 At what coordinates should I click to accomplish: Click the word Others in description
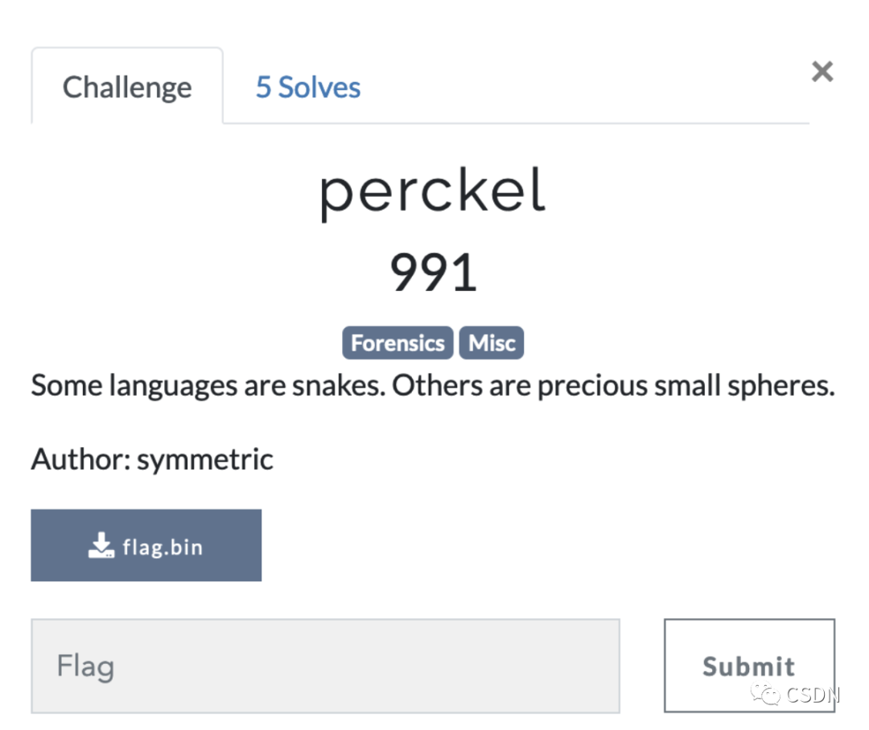(437, 385)
